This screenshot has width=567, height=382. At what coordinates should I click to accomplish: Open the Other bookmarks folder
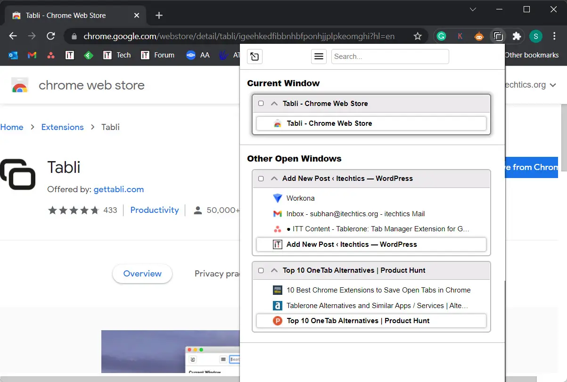point(531,55)
